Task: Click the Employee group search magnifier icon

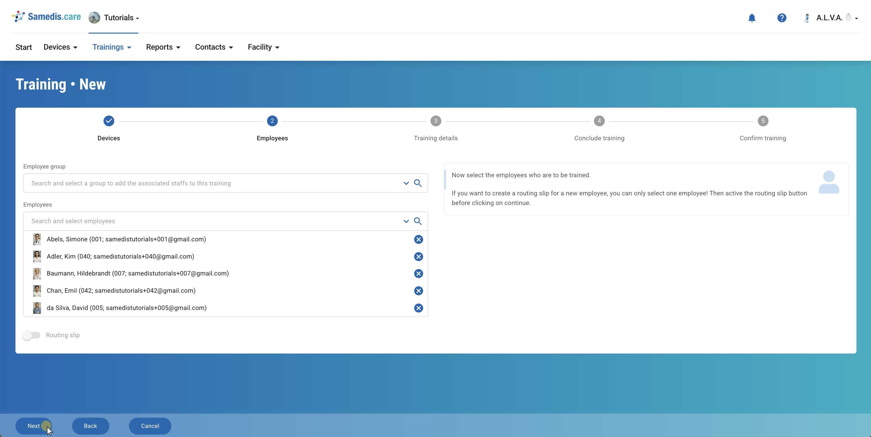Action: (417, 183)
